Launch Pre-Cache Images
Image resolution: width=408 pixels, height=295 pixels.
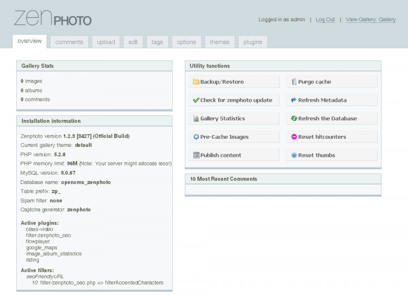234,137
